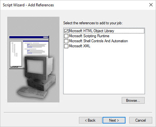
Task: Select the "Microsoft XML" text
Action: point(79,46)
